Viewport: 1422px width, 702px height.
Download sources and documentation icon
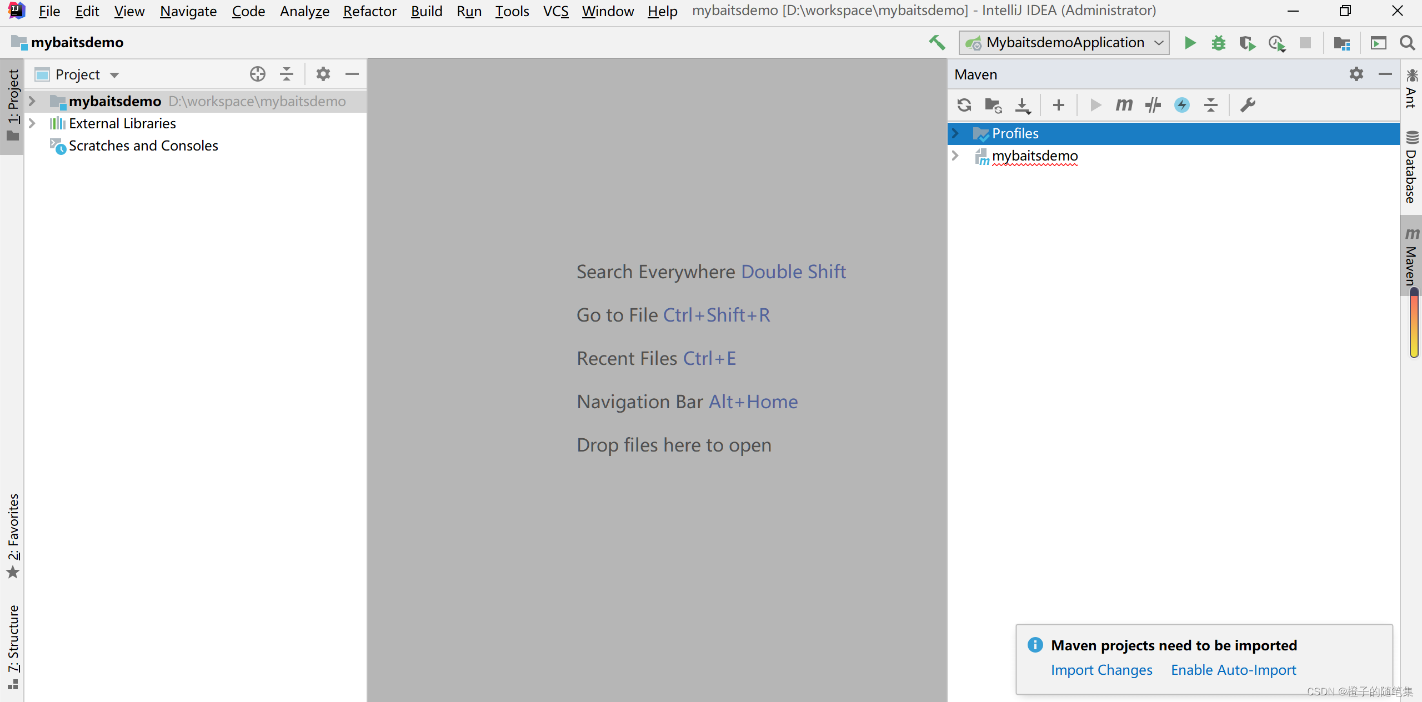[1023, 105]
